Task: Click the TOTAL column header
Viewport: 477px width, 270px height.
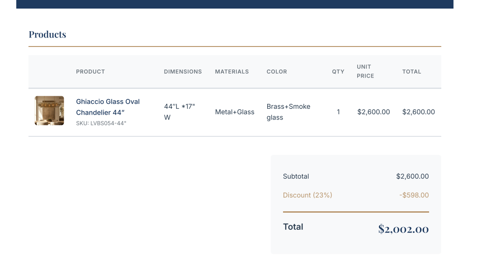Action: tap(411, 72)
